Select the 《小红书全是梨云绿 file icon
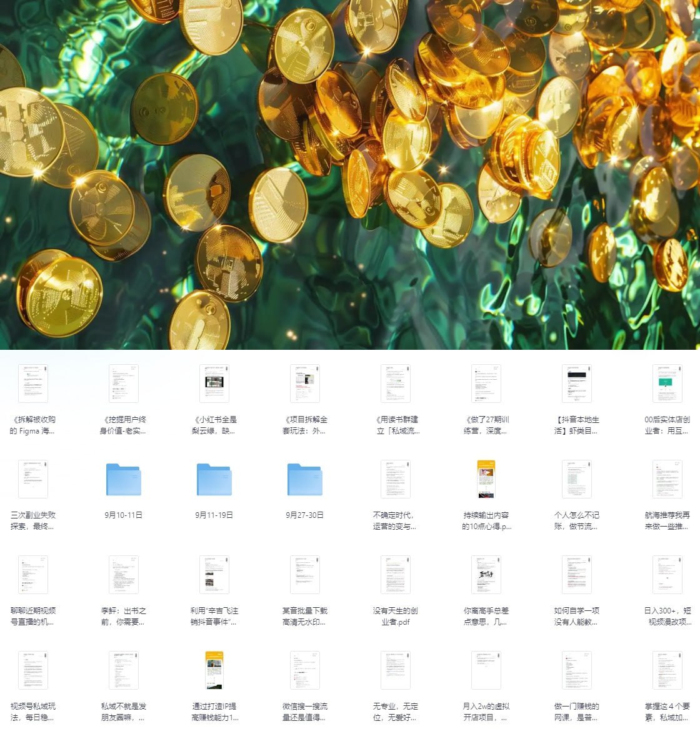Screen dimensions: 700x729 click(214, 384)
